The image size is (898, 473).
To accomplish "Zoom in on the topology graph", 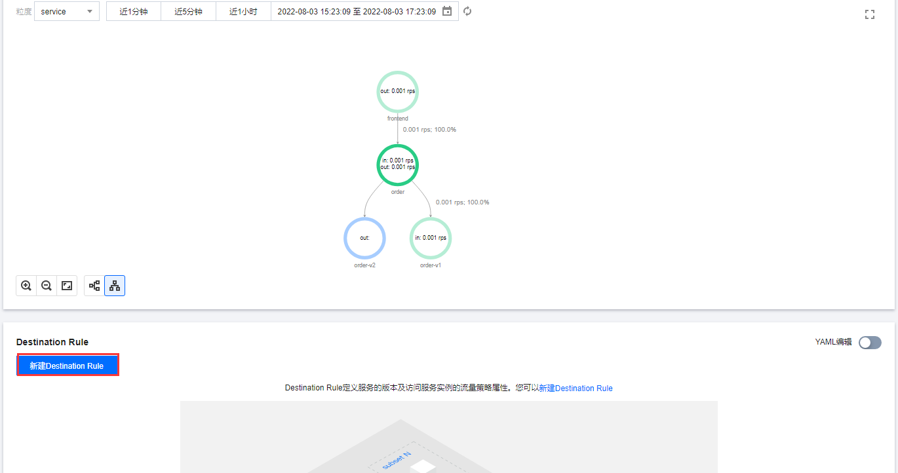I will click(26, 286).
